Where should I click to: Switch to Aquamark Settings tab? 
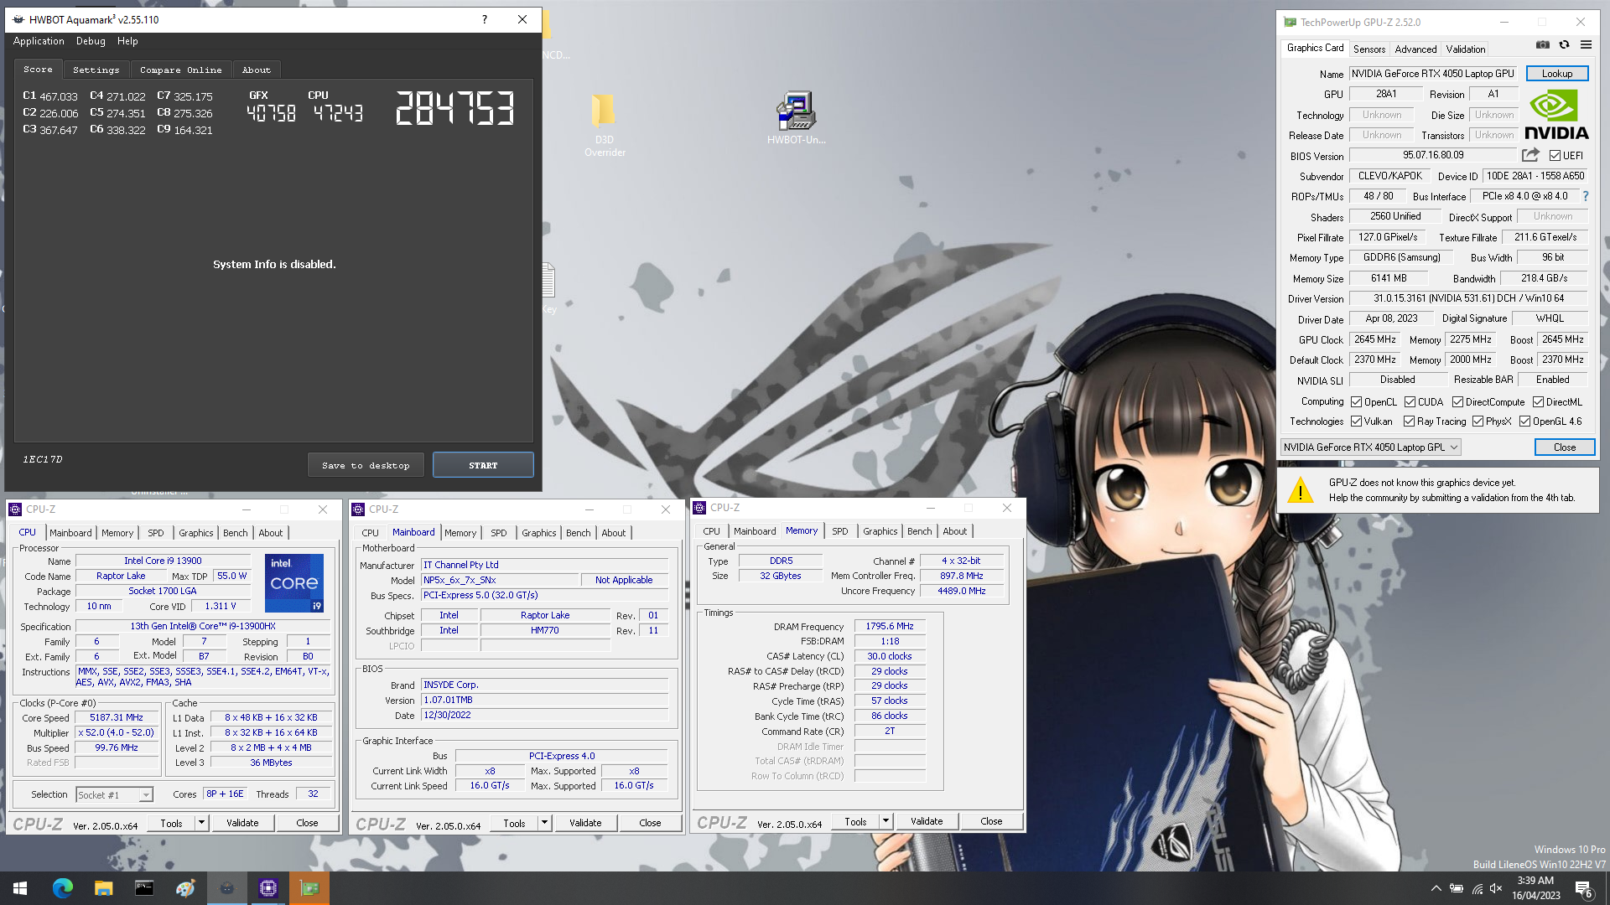point(96,70)
